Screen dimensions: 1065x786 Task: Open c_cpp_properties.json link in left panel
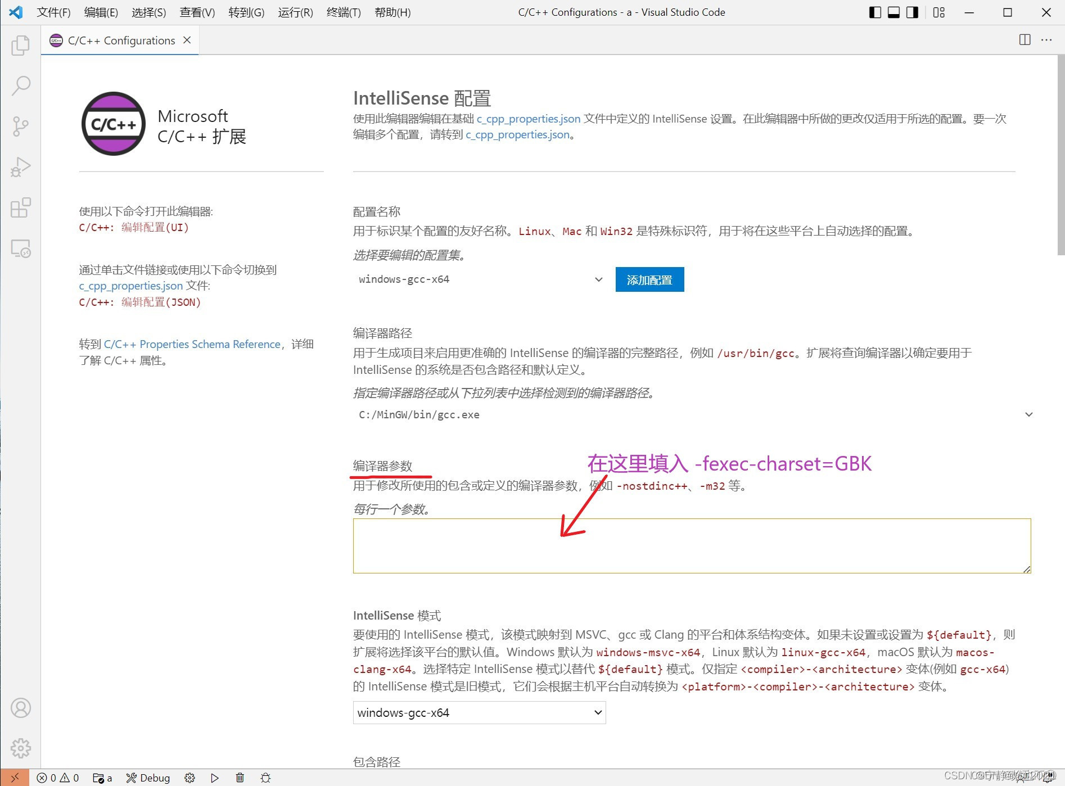pos(130,286)
